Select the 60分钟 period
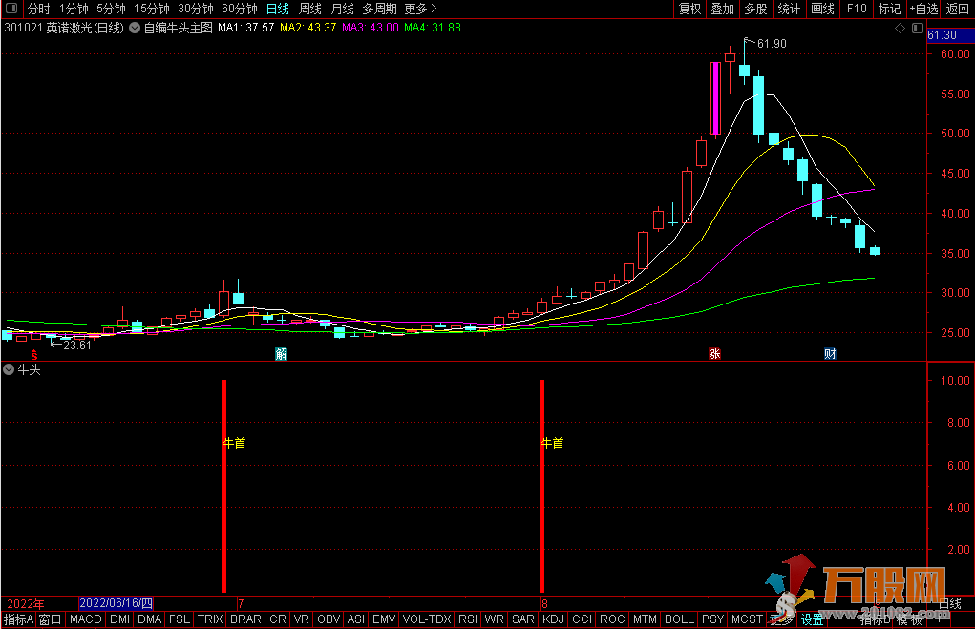This screenshot has height=629, width=975. click(x=240, y=9)
